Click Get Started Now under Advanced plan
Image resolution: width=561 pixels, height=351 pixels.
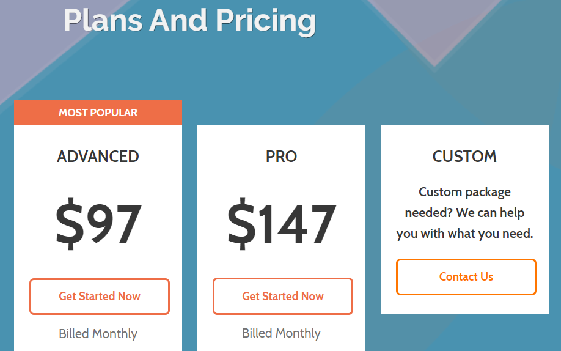[x=100, y=297]
